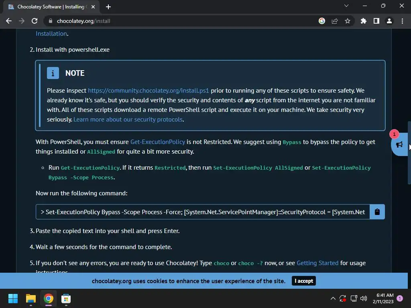This screenshot has height=308, width=411.
Task: Bookmark this page with the star icon
Action: (x=348, y=21)
